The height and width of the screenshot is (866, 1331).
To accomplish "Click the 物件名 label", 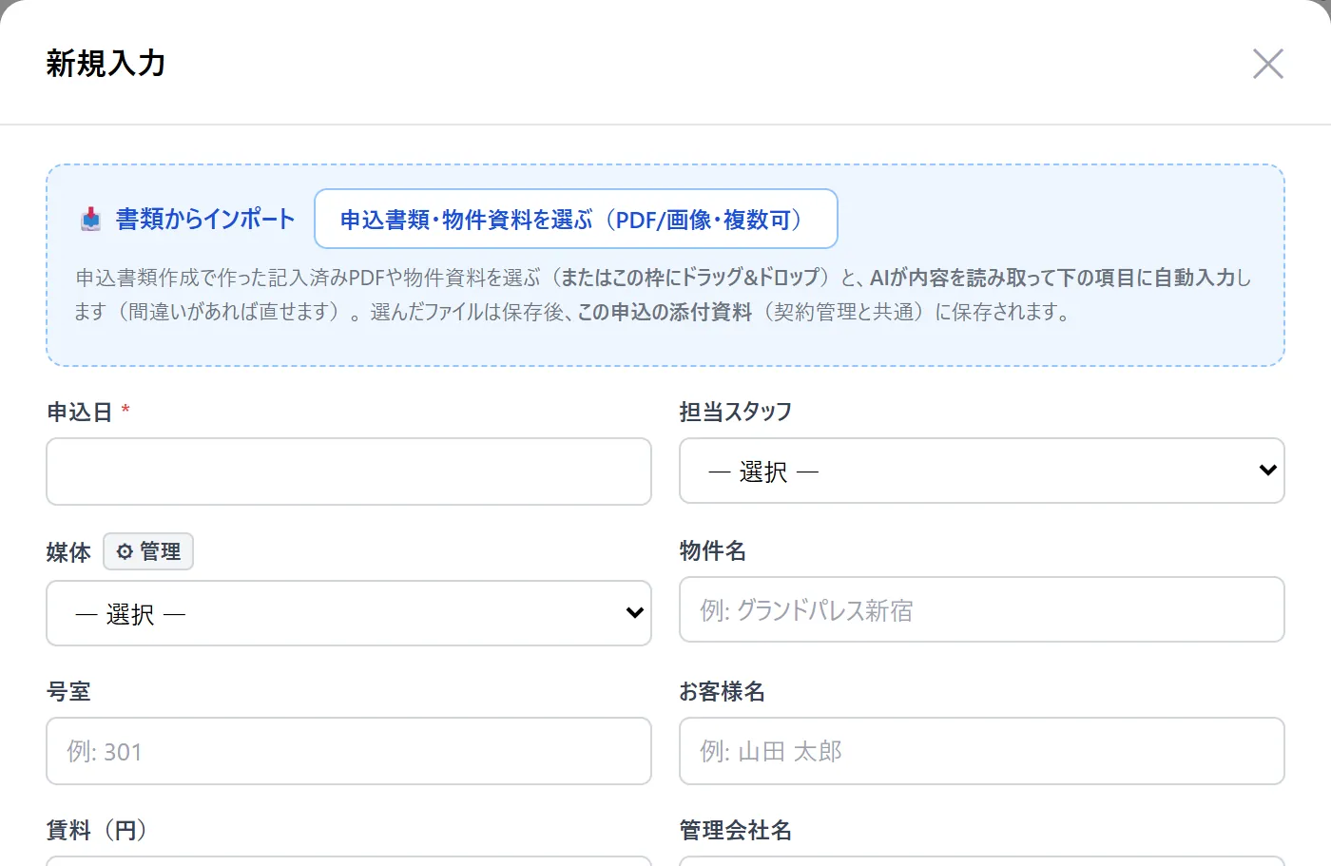I will click(x=713, y=550).
